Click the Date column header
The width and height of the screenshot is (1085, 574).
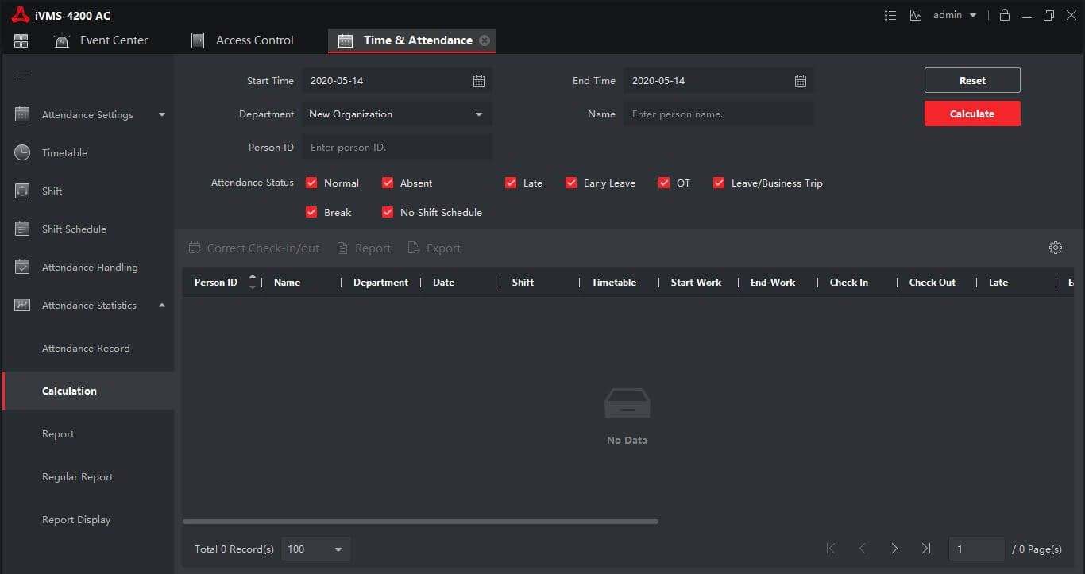point(443,282)
